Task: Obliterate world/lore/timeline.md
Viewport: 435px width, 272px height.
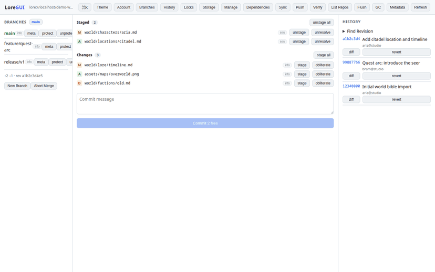Action: tap(323, 65)
